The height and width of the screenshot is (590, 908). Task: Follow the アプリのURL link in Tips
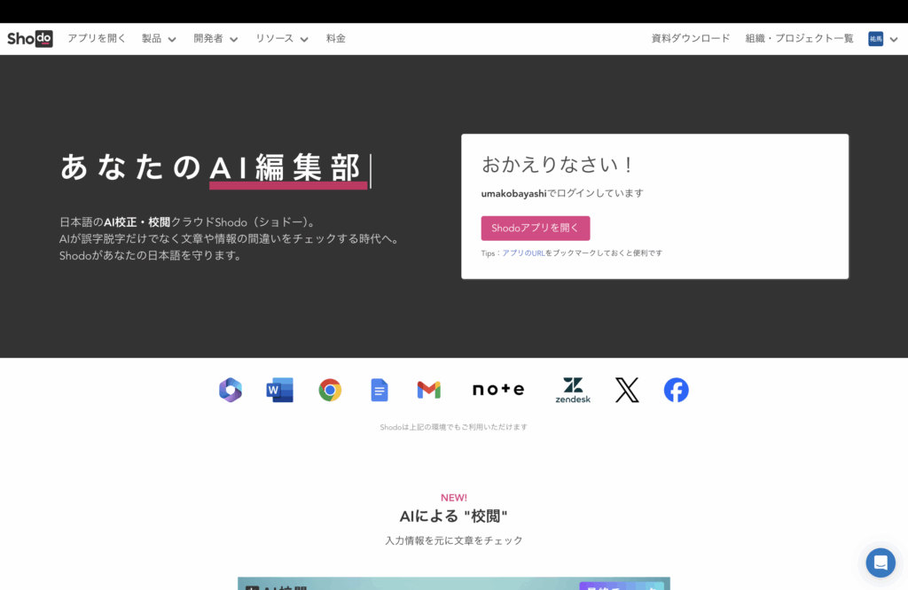pyautogui.click(x=523, y=253)
